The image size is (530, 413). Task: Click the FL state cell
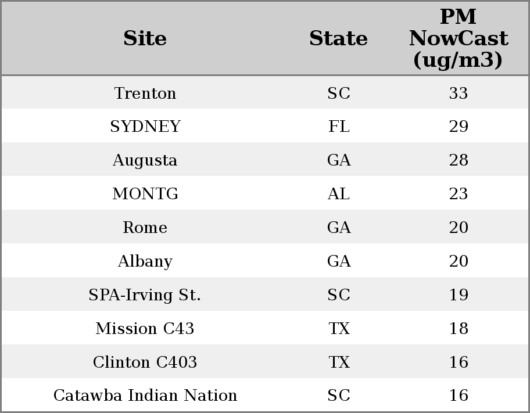pyautogui.click(x=339, y=127)
